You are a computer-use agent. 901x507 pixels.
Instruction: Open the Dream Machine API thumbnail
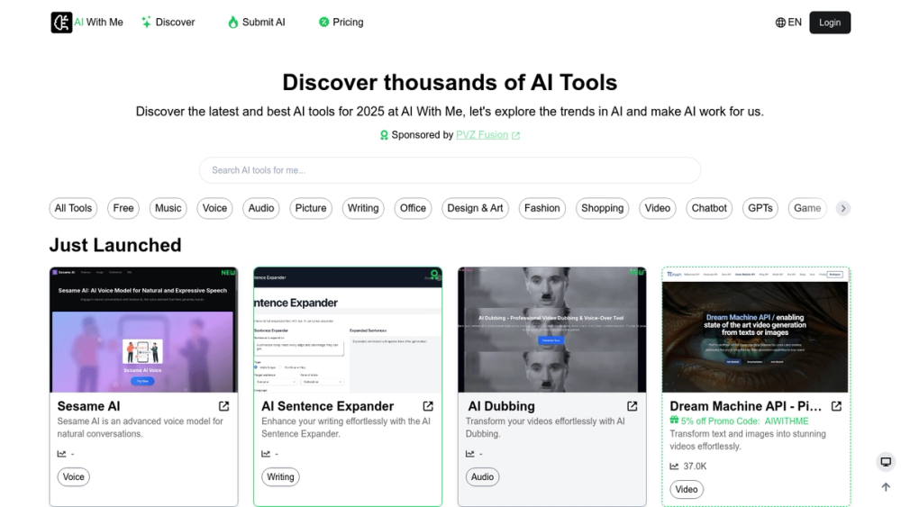756,330
